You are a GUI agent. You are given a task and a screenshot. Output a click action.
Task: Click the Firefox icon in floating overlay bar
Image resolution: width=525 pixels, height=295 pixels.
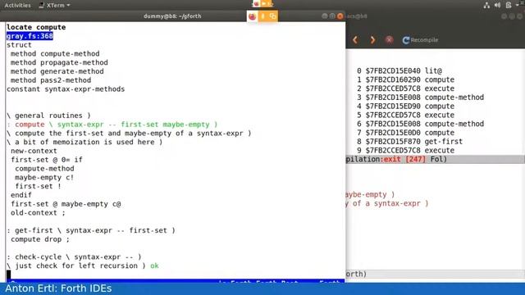click(x=252, y=16)
